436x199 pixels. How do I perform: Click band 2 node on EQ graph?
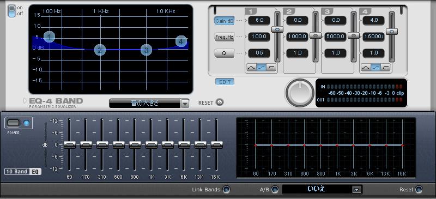[x=100, y=50]
